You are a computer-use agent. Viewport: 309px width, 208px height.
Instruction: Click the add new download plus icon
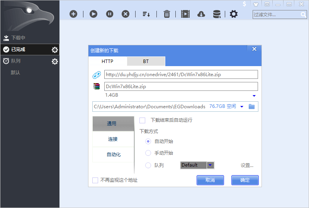[73, 14]
